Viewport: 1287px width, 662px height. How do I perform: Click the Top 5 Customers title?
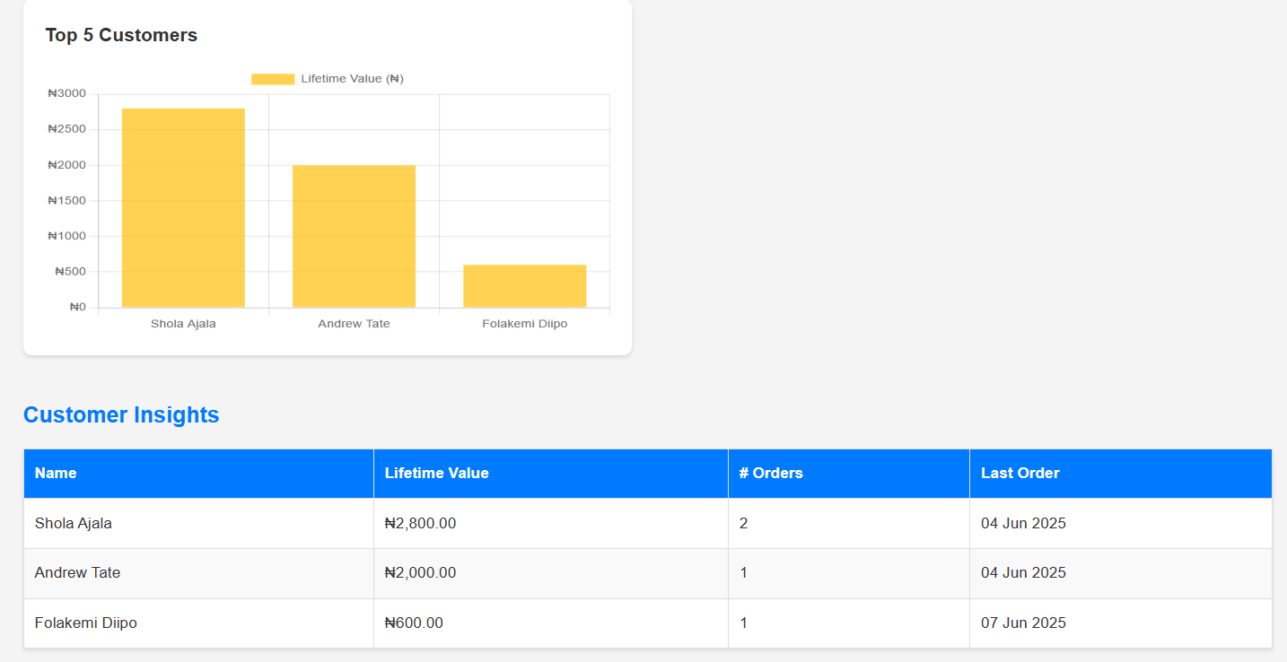click(x=121, y=35)
